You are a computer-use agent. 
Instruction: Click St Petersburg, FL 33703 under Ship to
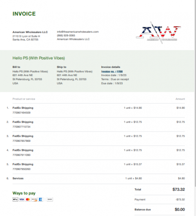(x=71, y=79)
